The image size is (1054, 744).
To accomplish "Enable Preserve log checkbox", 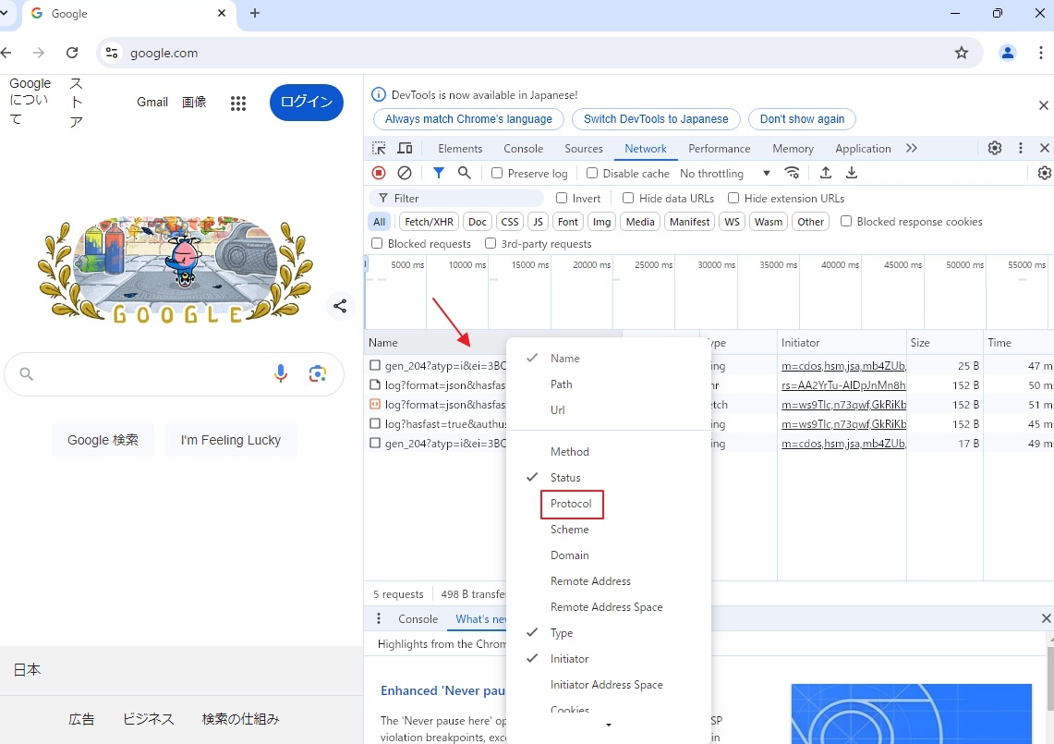I will point(497,173).
